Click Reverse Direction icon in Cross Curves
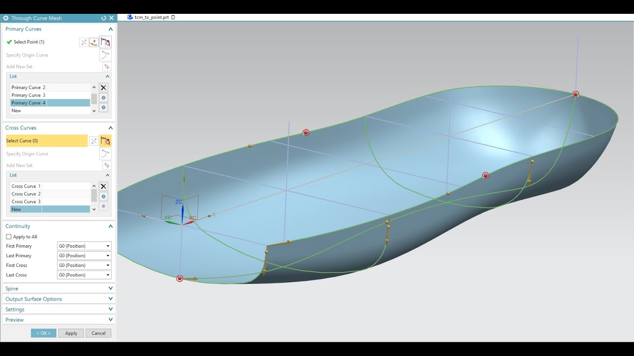 [x=93, y=141]
